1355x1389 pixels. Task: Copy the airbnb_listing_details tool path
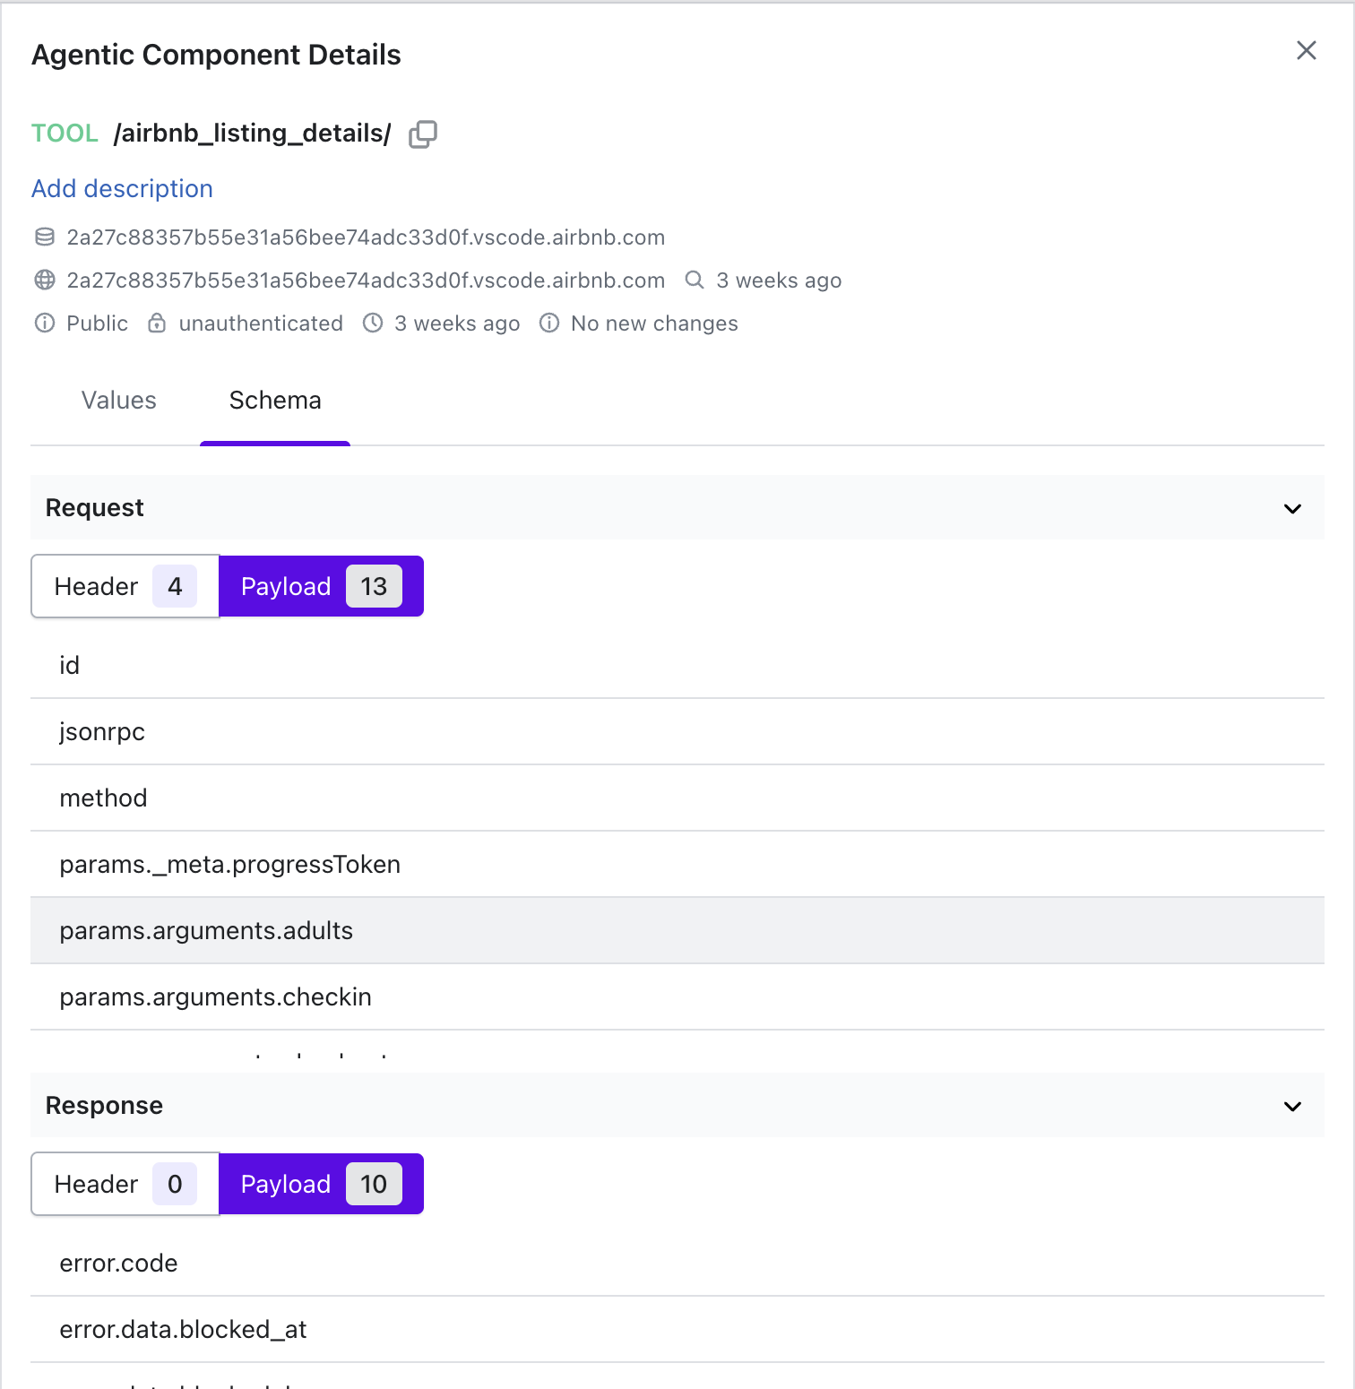[x=422, y=134]
